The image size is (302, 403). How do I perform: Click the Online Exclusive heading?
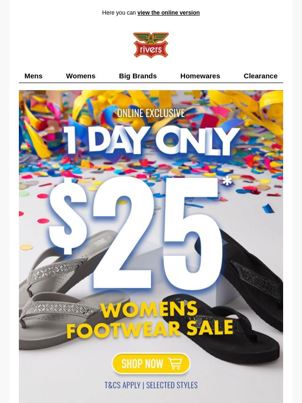[151, 113]
